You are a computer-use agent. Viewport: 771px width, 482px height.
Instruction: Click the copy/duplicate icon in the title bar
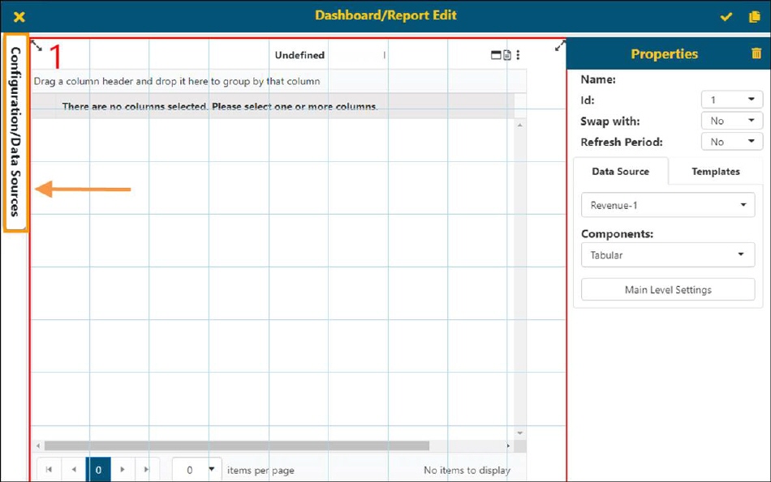[754, 16]
